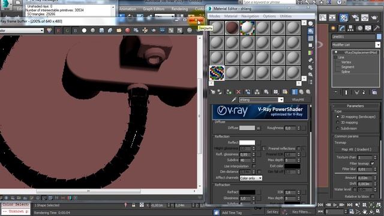The width and height of the screenshot is (384, 216).
Task: Click the red X reset material icon
Action: coord(238,92)
